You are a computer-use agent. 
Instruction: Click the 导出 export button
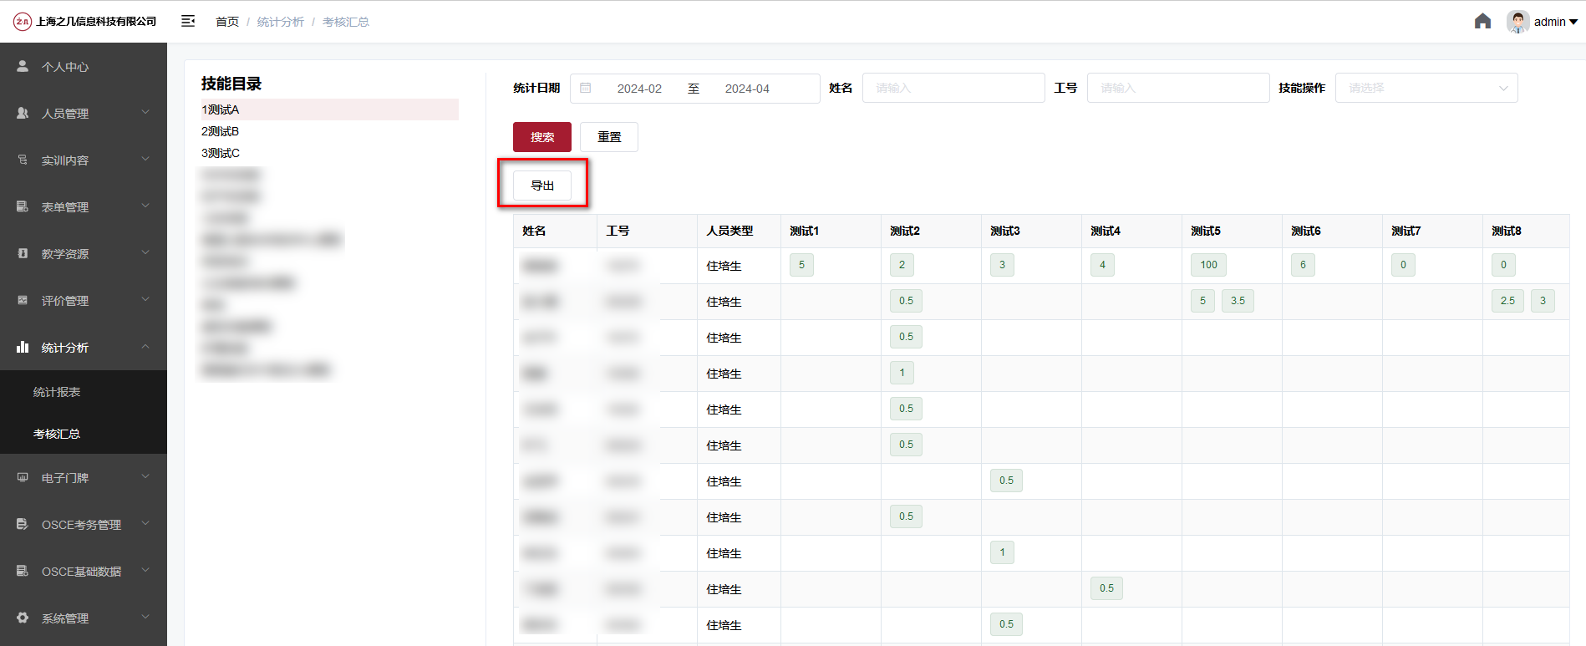coord(542,186)
